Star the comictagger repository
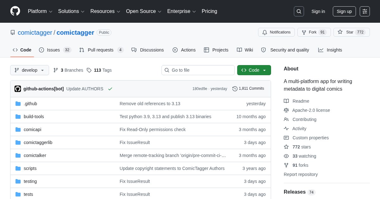Image resolution: width=380 pixels, height=199 pixels. [351, 32]
